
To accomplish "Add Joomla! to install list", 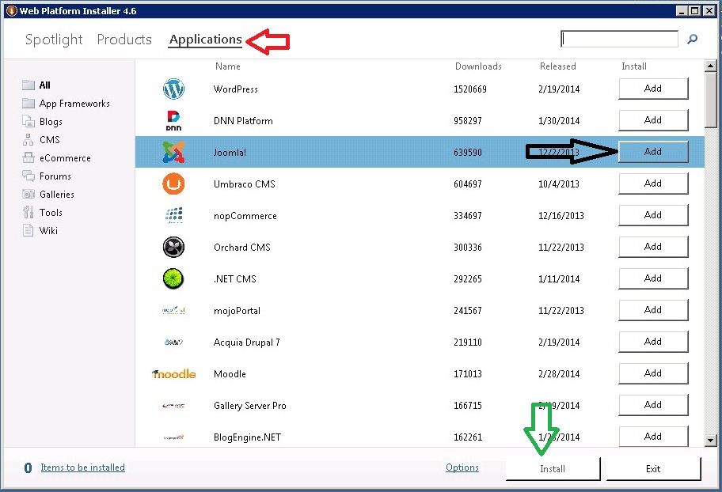I will point(653,152).
